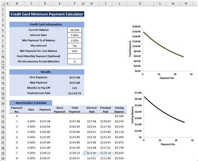
Task: Select Max Payment value $157.08
Action: tap(74, 83)
